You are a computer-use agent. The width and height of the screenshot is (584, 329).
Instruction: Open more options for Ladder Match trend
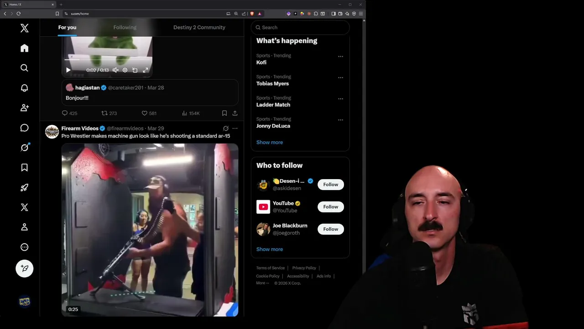pyautogui.click(x=340, y=98)
